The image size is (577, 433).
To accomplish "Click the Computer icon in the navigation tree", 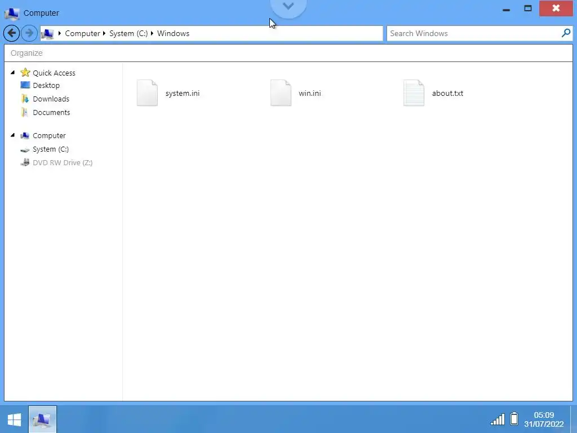I will pyautogui.click(x=25, y=135).
